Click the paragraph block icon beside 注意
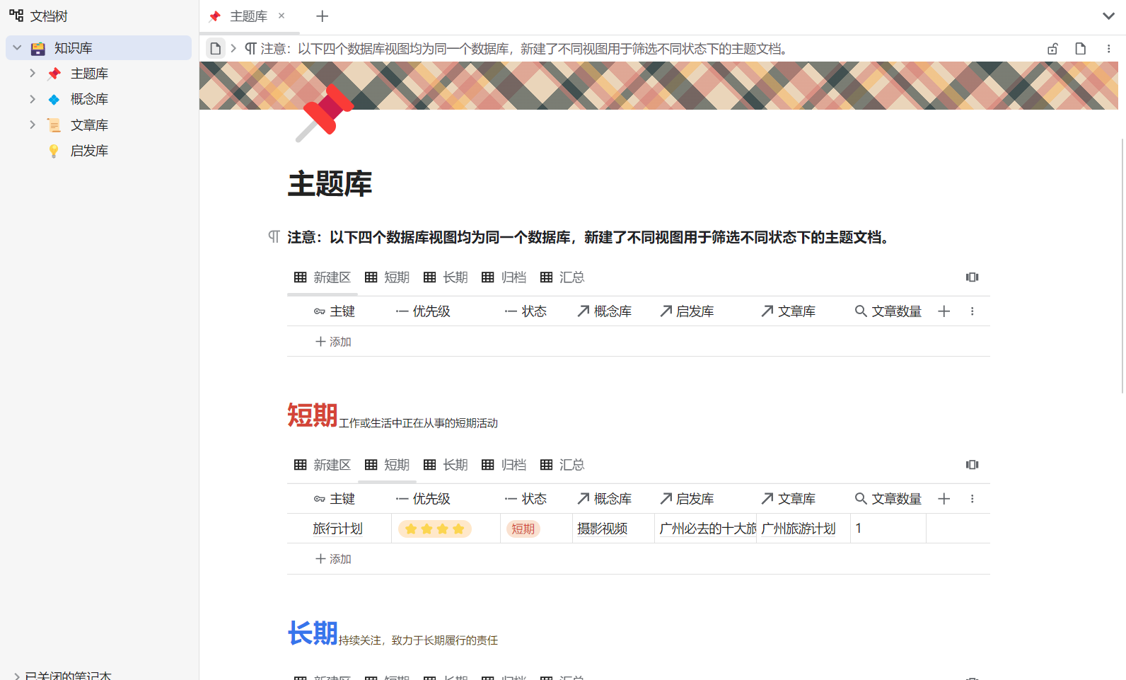 pos(274,237)
